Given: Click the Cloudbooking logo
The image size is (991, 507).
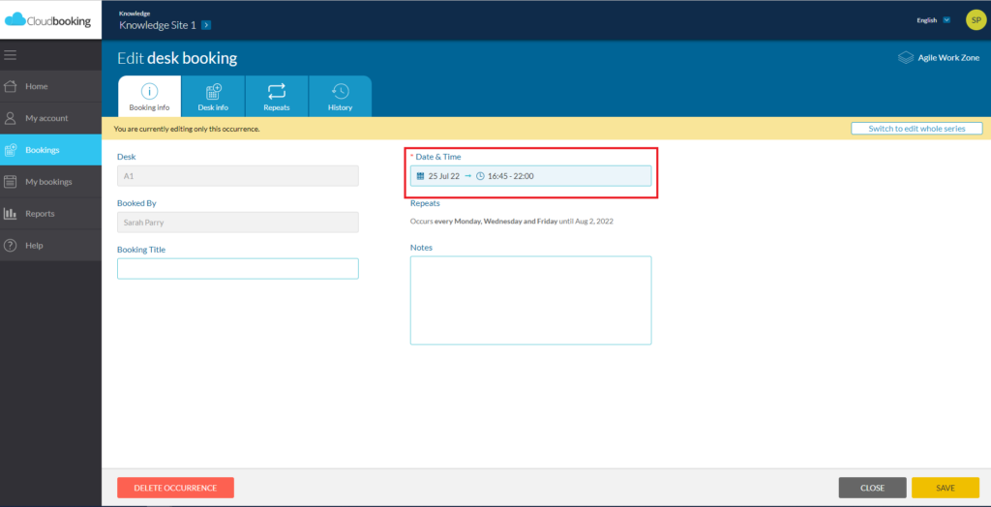Looking at the screenshot, I should tap(47, 20).
